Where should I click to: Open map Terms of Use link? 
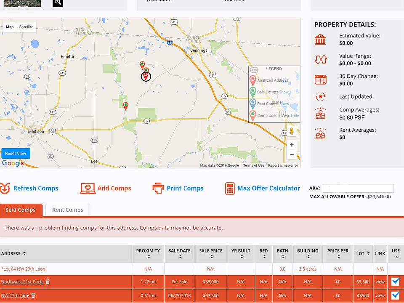pos(253,165)
